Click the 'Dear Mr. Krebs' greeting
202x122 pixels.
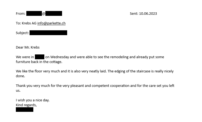coord(28,47)
